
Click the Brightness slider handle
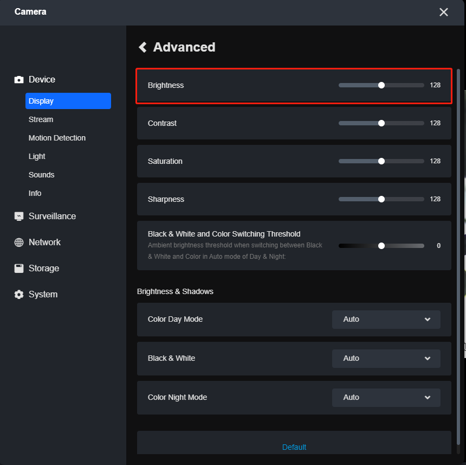(381, 85)
